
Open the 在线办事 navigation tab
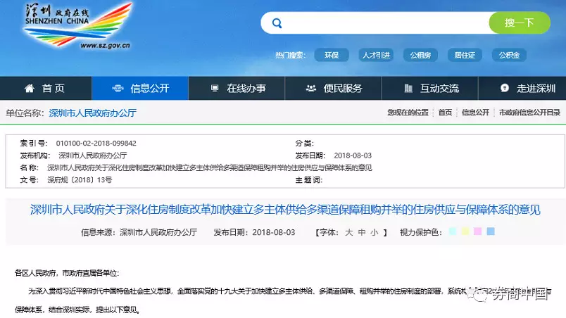(x=237, y=88)
